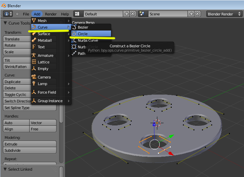Expand the Lamp submenu arrow
Viewport: 244px width, 177px height.
(69, 84)
